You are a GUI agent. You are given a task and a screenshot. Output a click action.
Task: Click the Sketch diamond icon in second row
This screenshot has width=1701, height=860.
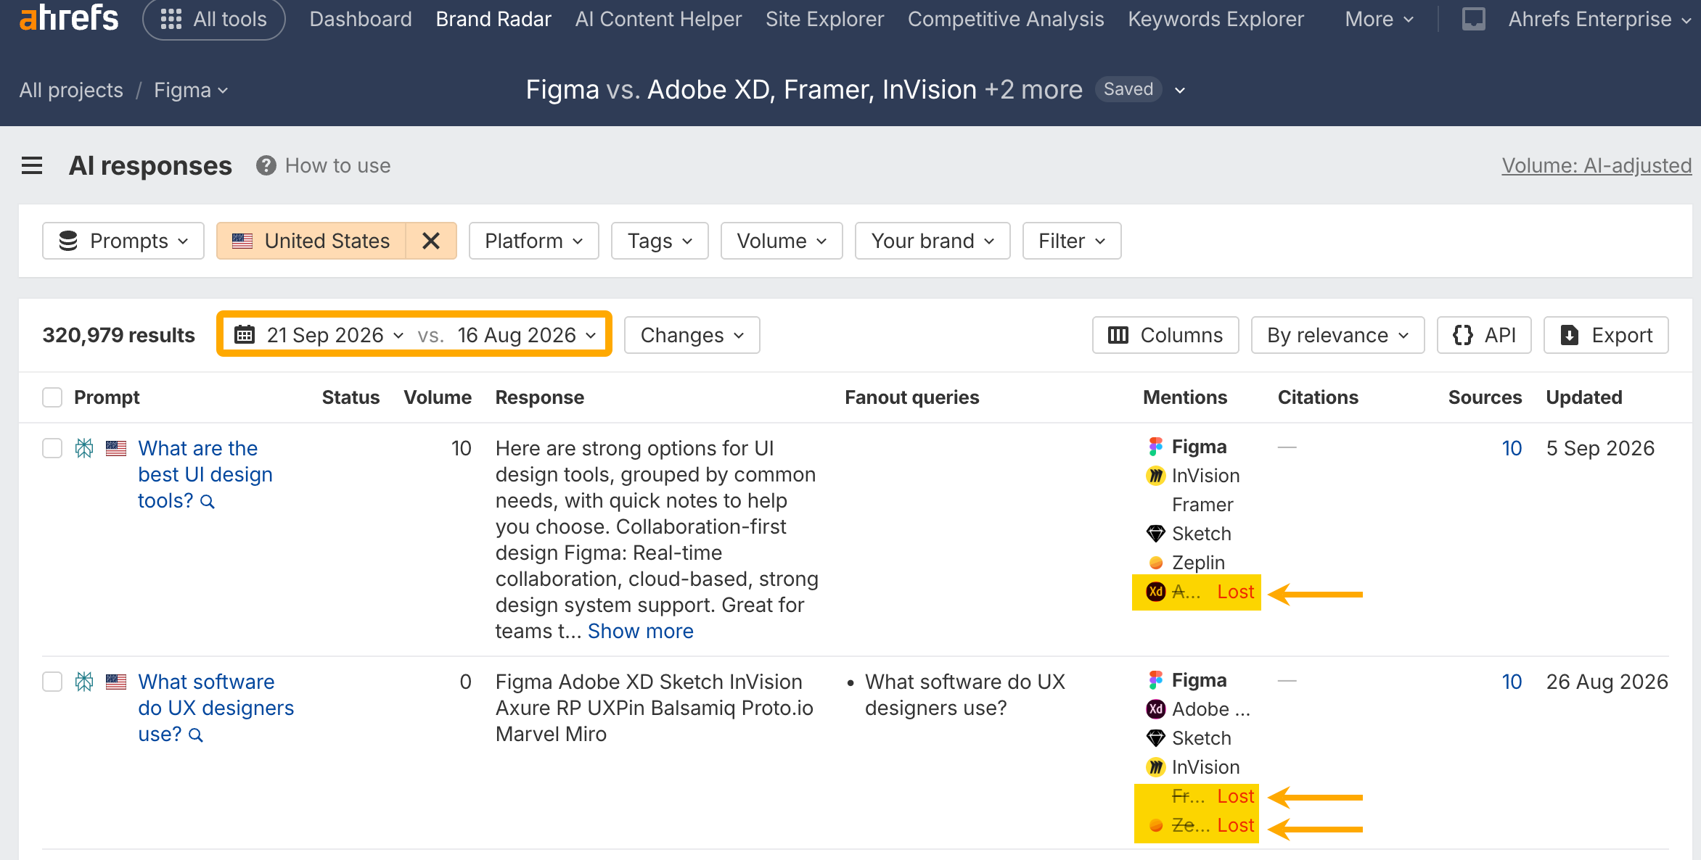pos(1155,738)
